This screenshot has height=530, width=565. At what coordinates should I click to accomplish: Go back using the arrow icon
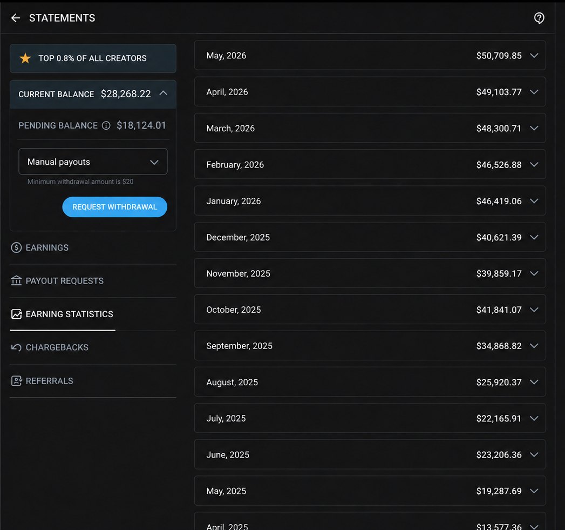tap(16, 18)
